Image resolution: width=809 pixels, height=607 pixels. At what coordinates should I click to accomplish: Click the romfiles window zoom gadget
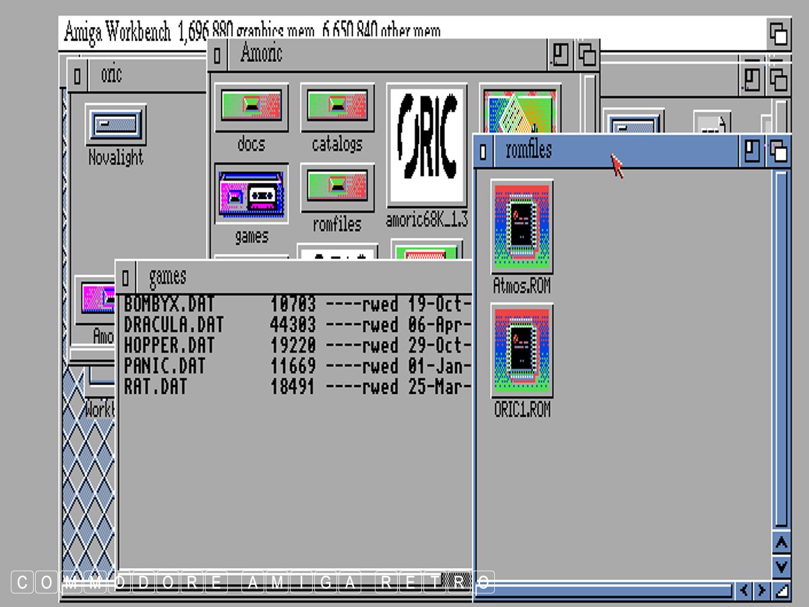tap(752, 151)
